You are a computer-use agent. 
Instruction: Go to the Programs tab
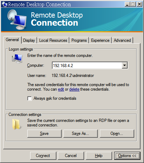click(x=79, y=40)
